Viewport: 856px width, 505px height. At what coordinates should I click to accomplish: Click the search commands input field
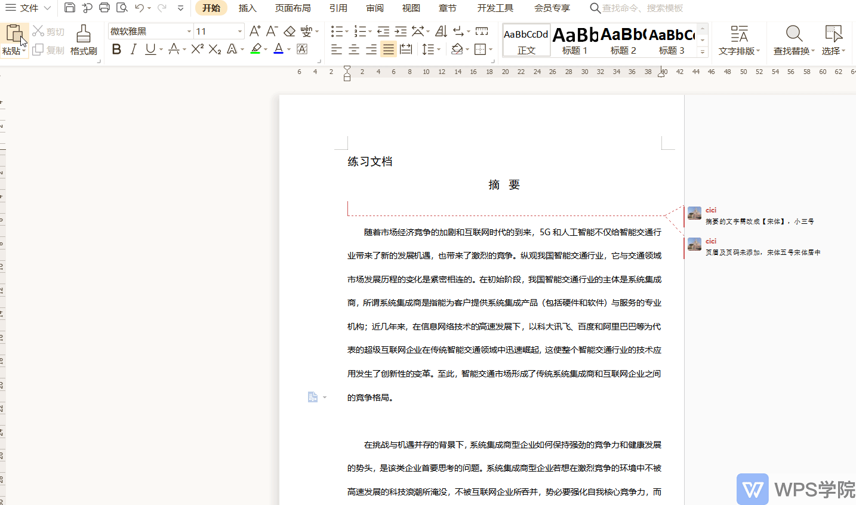coord(642,8)
